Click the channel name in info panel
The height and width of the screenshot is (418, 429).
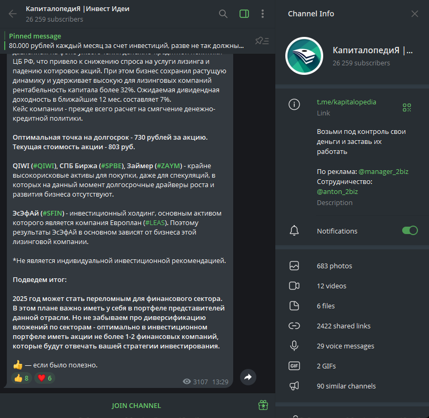(373, 51)
